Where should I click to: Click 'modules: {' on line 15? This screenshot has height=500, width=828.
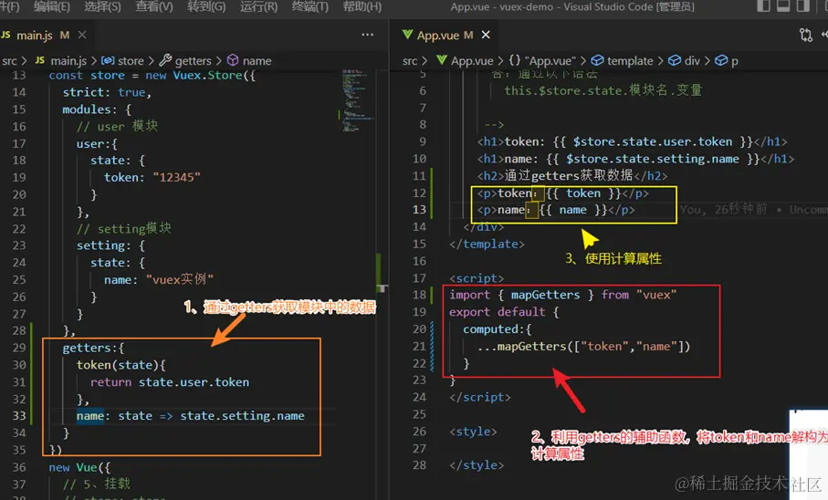97,109
